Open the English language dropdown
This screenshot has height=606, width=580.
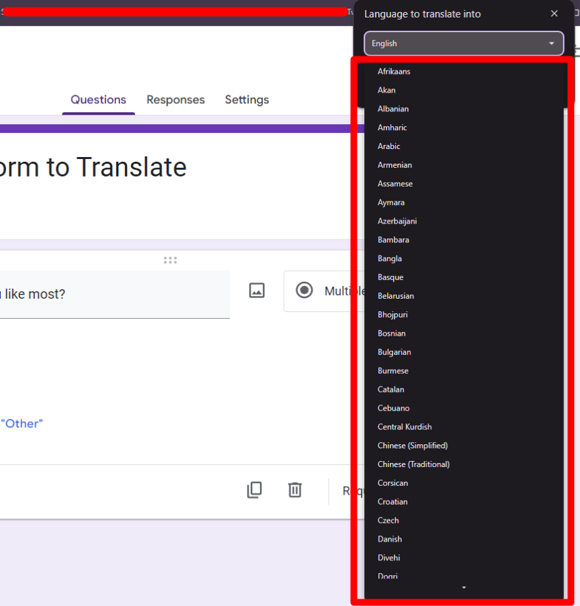(464, 44)
